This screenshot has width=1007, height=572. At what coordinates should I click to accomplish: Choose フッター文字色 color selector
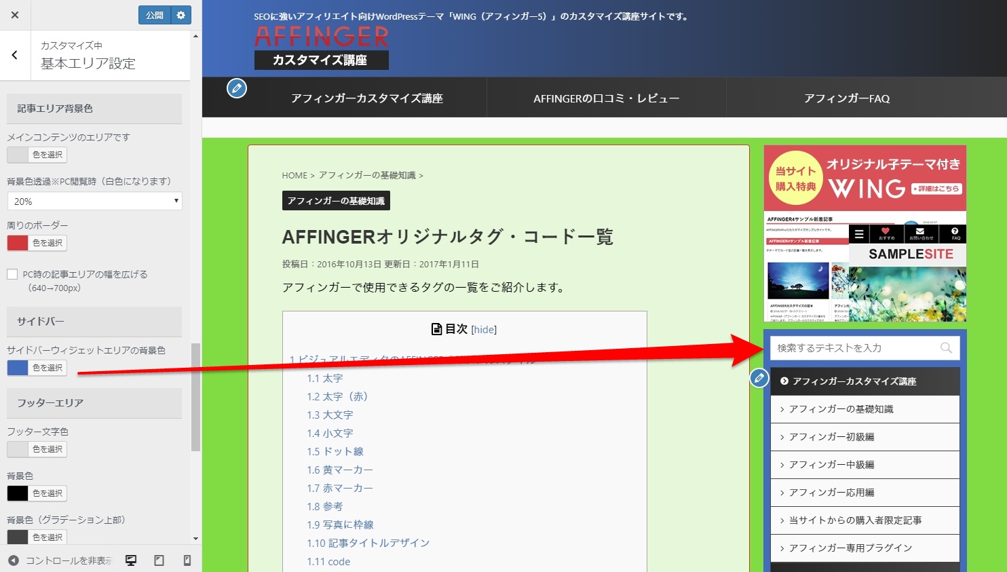click(37, 449)
